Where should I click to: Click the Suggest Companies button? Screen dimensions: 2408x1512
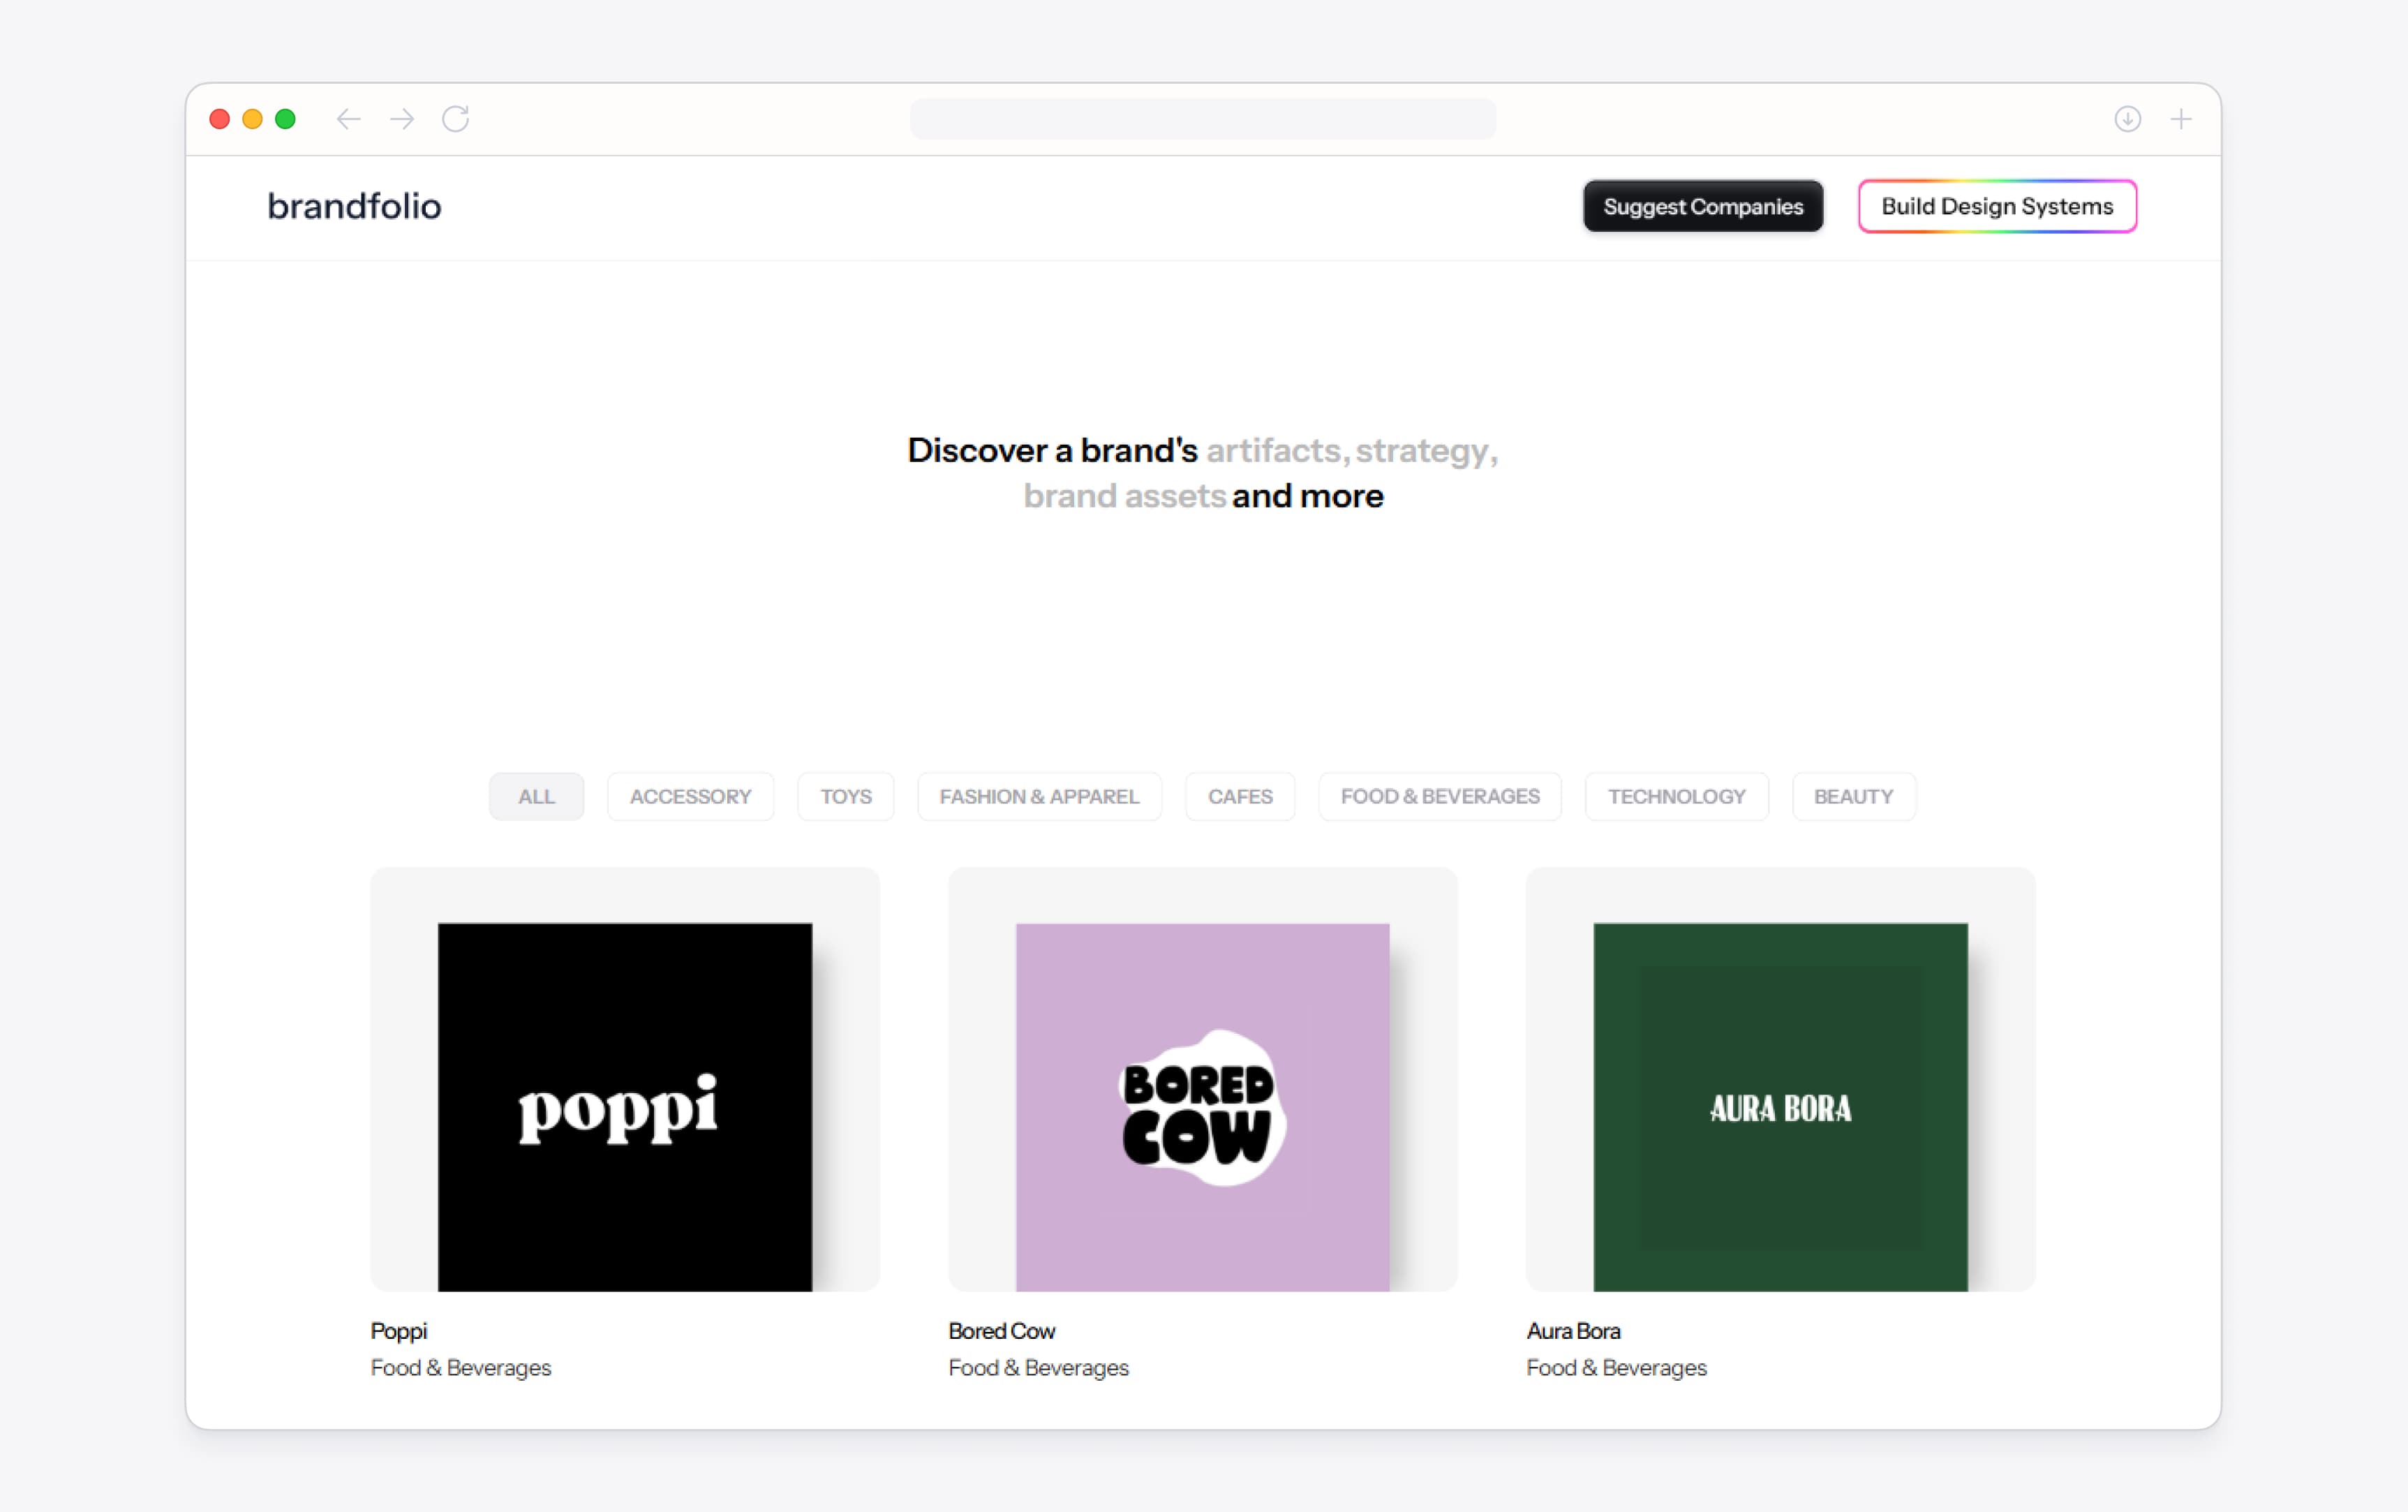click(x=1702, y=206)
